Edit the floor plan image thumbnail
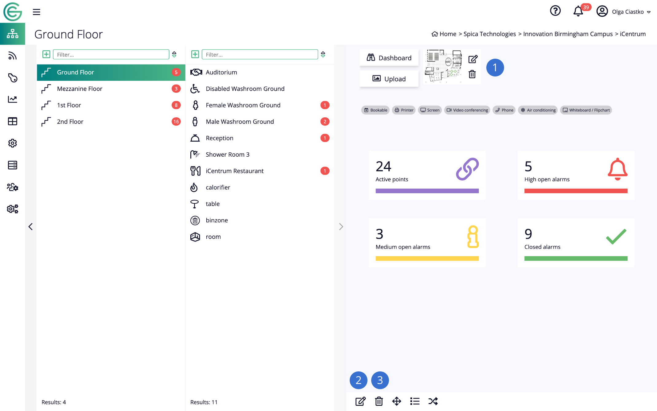This screenshot has height=411, width=657. click(473, 59)
